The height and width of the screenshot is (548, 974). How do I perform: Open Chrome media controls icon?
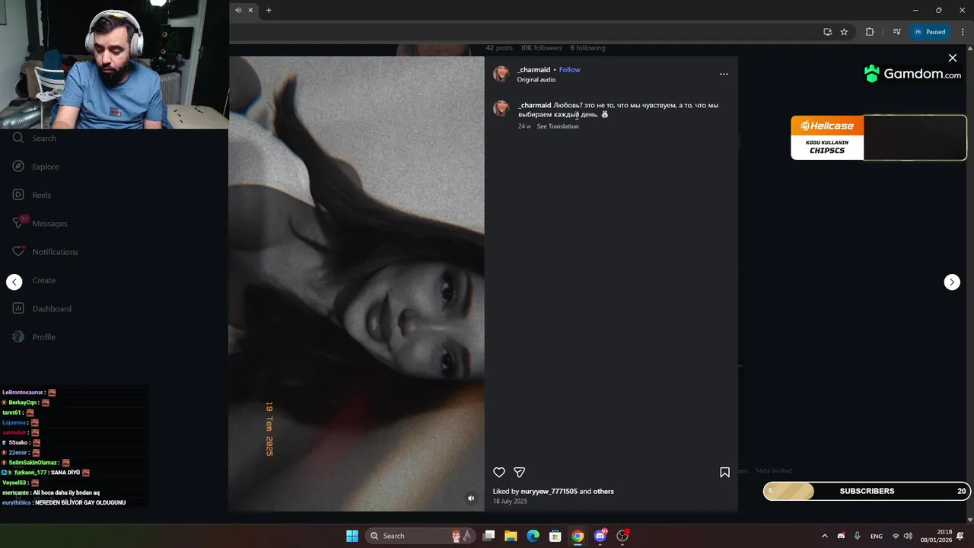pyautogui.click(x=896, y=32)
